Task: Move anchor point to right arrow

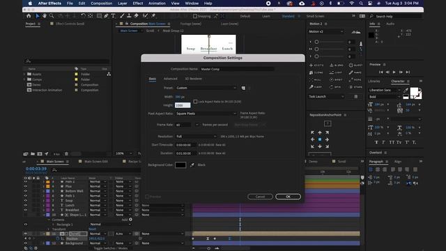Action: click(327, 139)
